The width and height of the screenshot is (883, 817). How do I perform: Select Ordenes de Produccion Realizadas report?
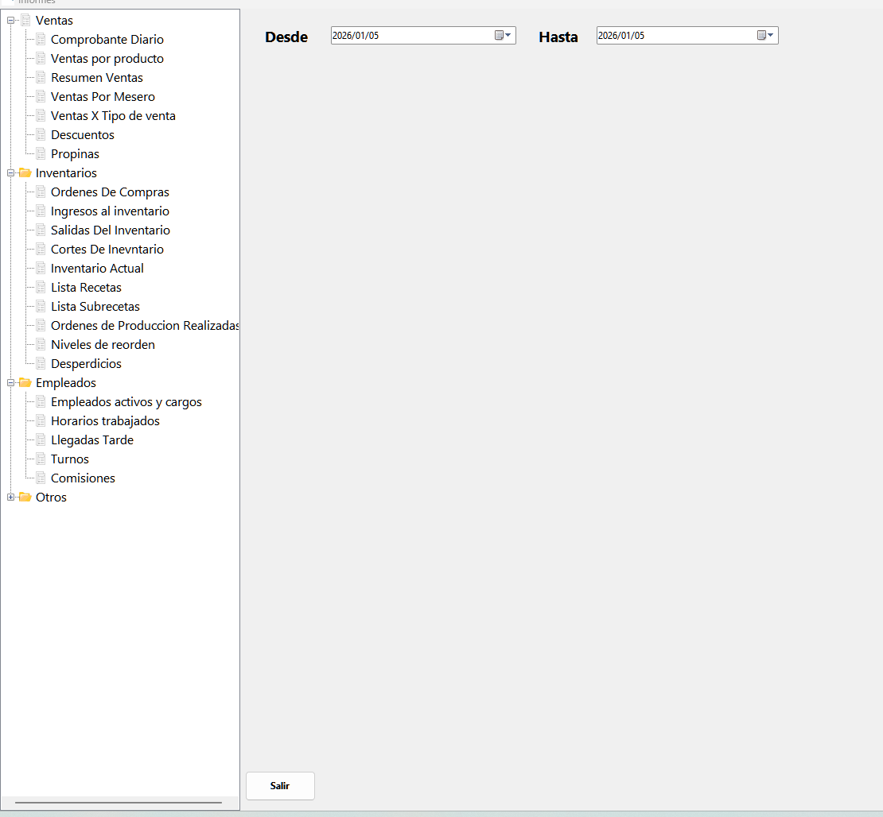tap(145, 326)
